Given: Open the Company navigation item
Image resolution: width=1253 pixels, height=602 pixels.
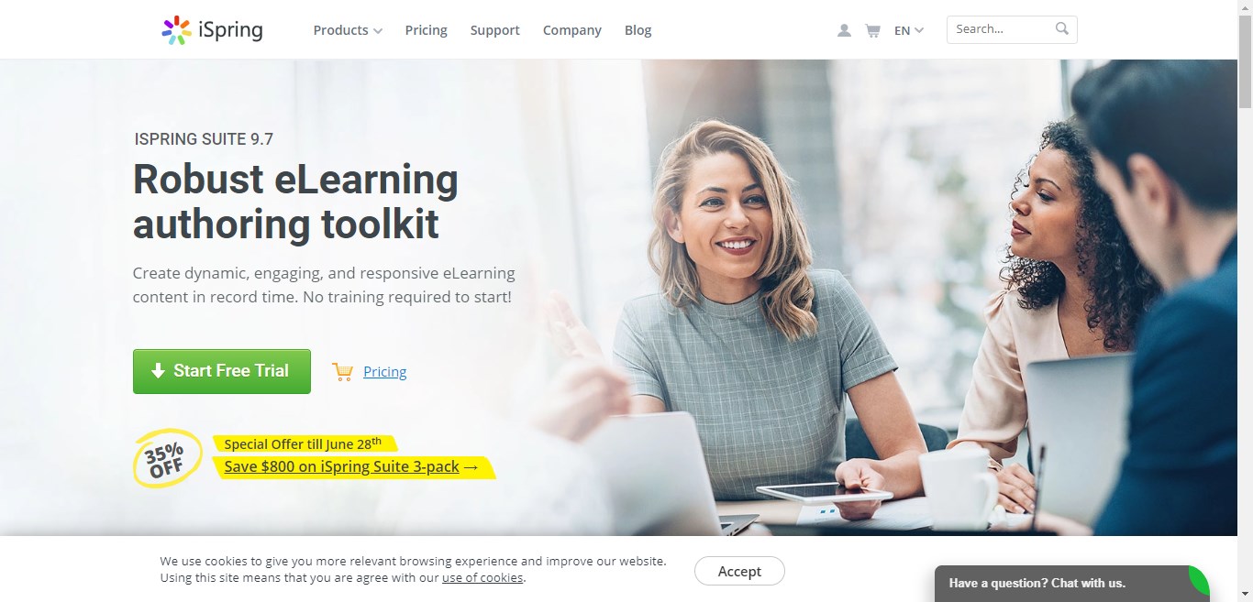Looking at the screenshot, I should (572, 30).
